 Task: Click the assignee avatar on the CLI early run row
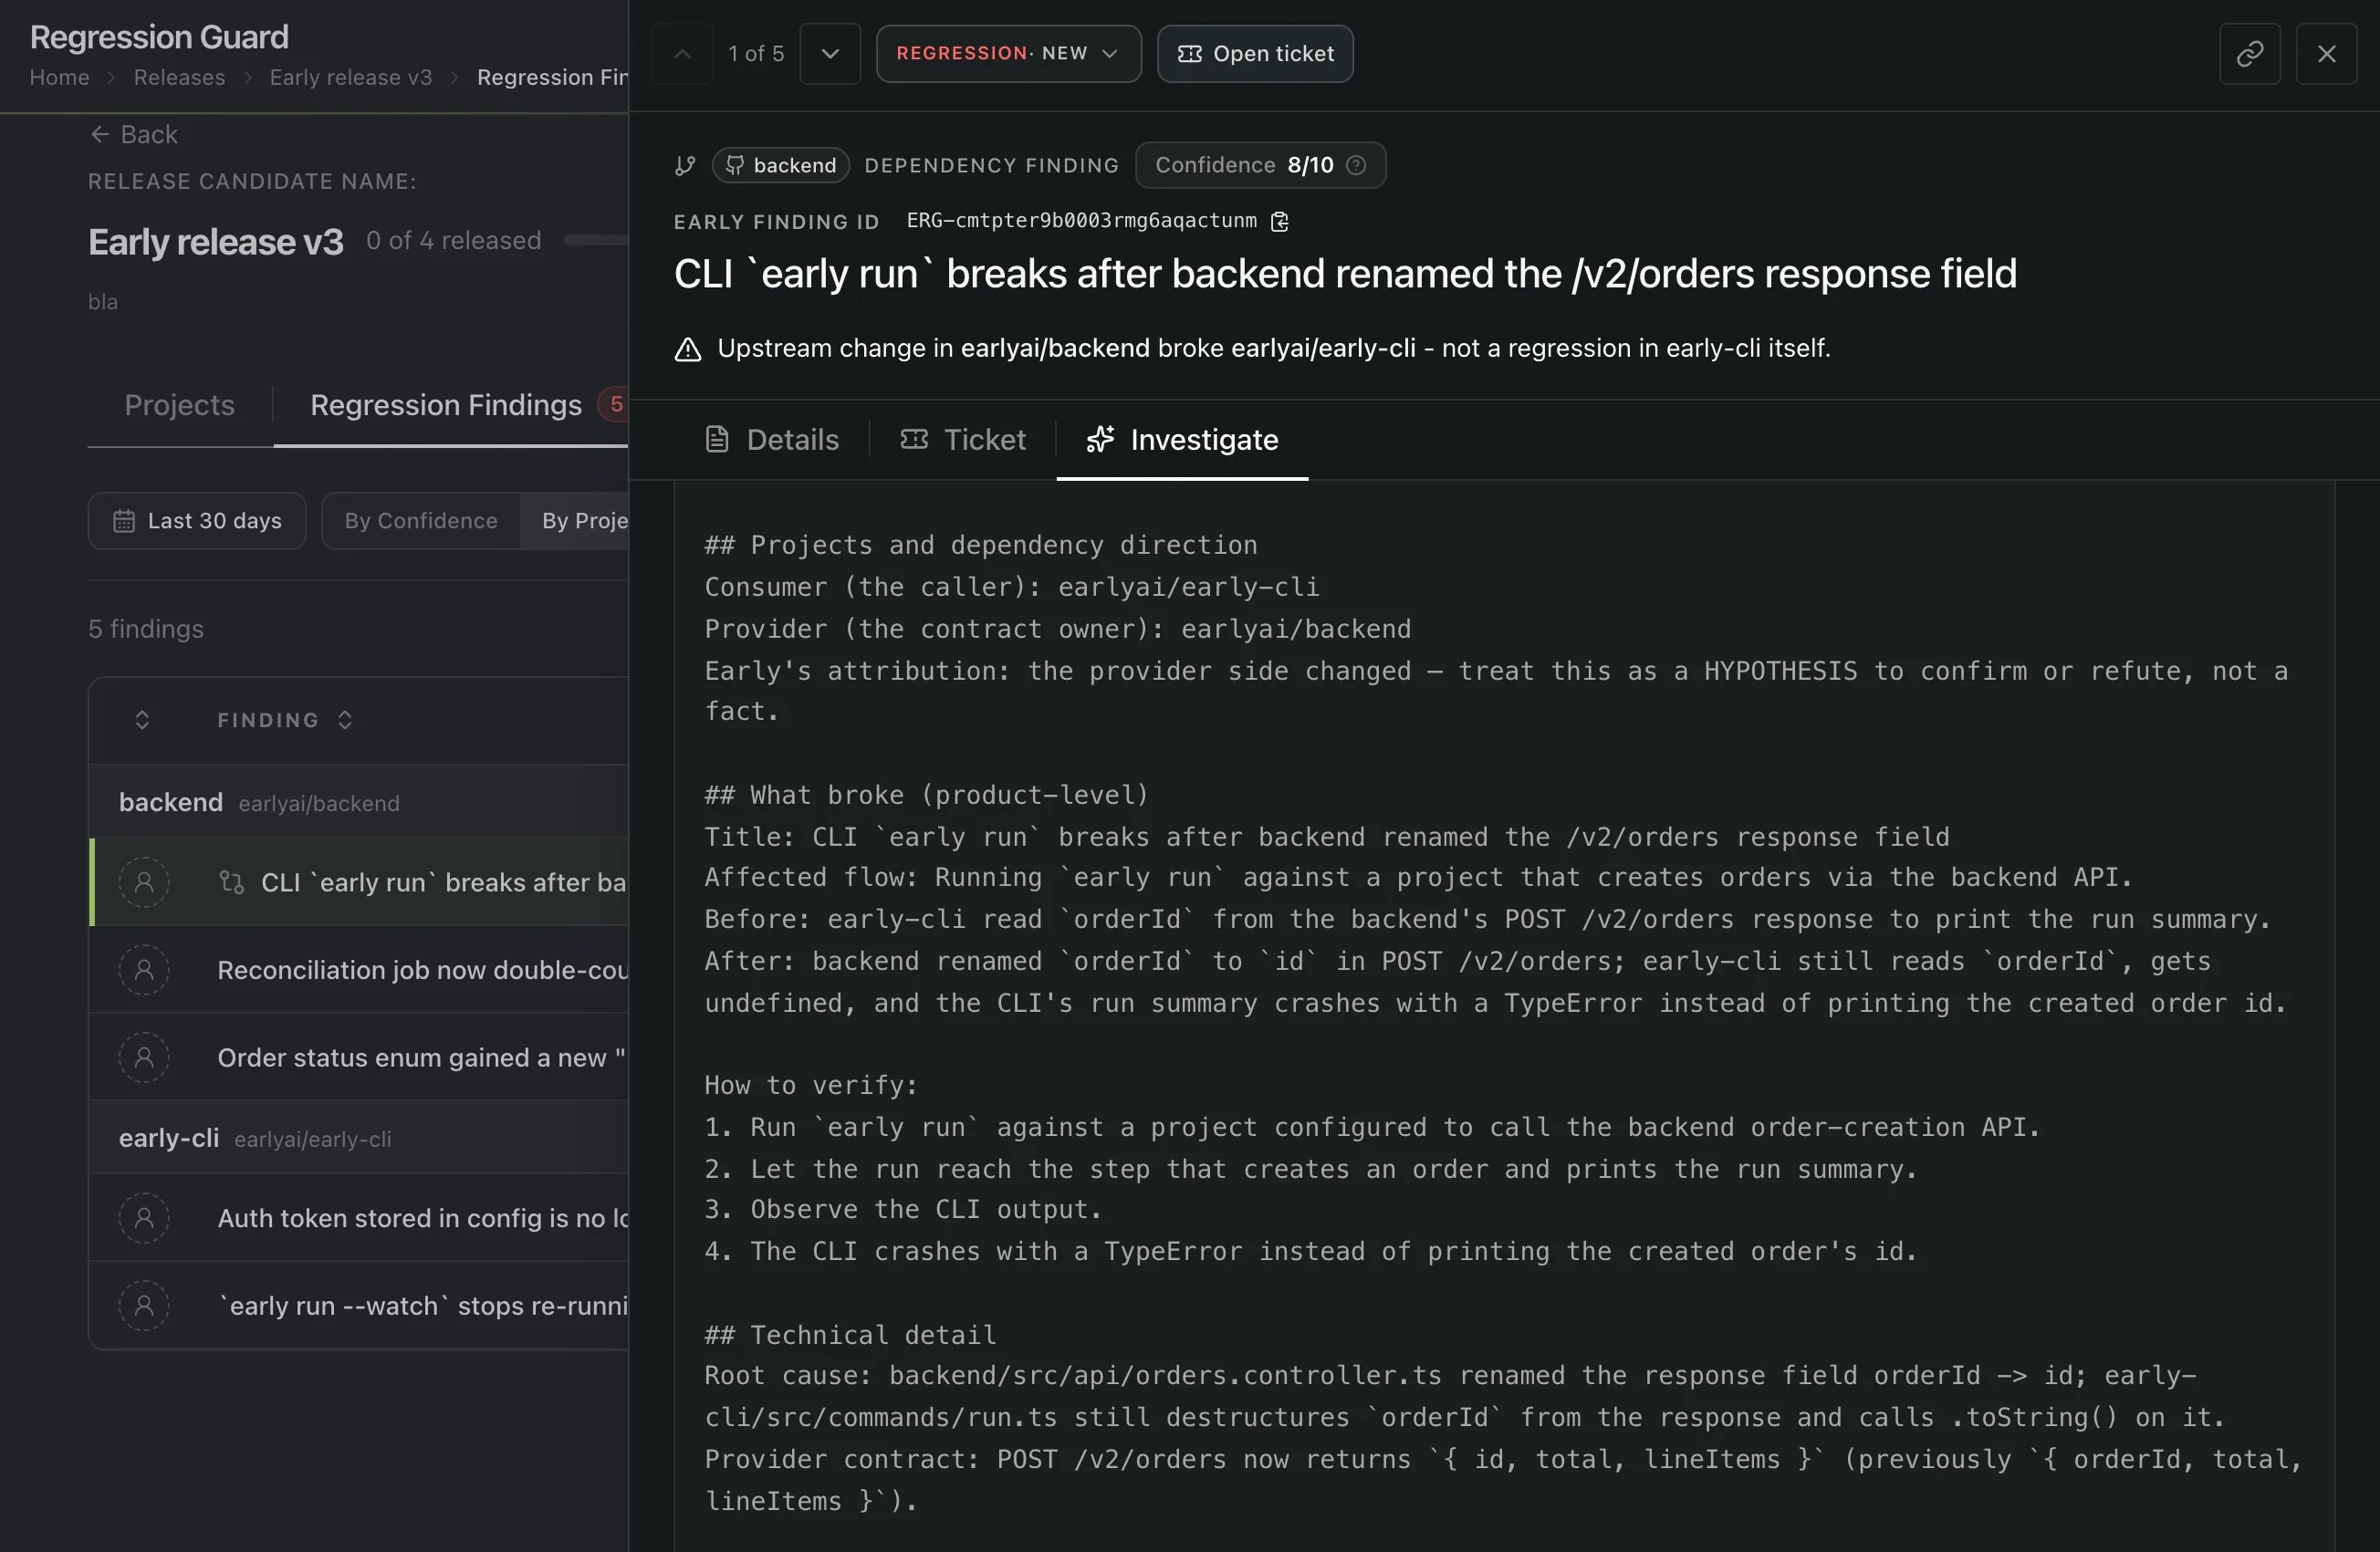click(x=144, y=882)
